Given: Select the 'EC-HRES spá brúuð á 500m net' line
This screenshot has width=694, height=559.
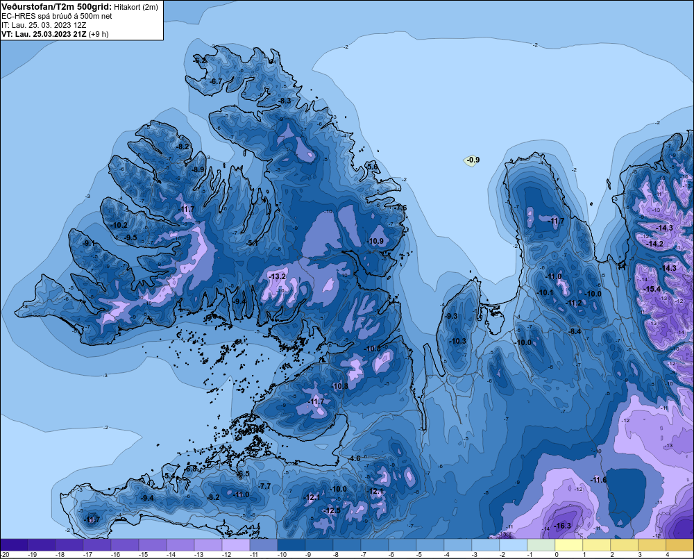Looking at the screenshot, I should click(x=57, y=16).
